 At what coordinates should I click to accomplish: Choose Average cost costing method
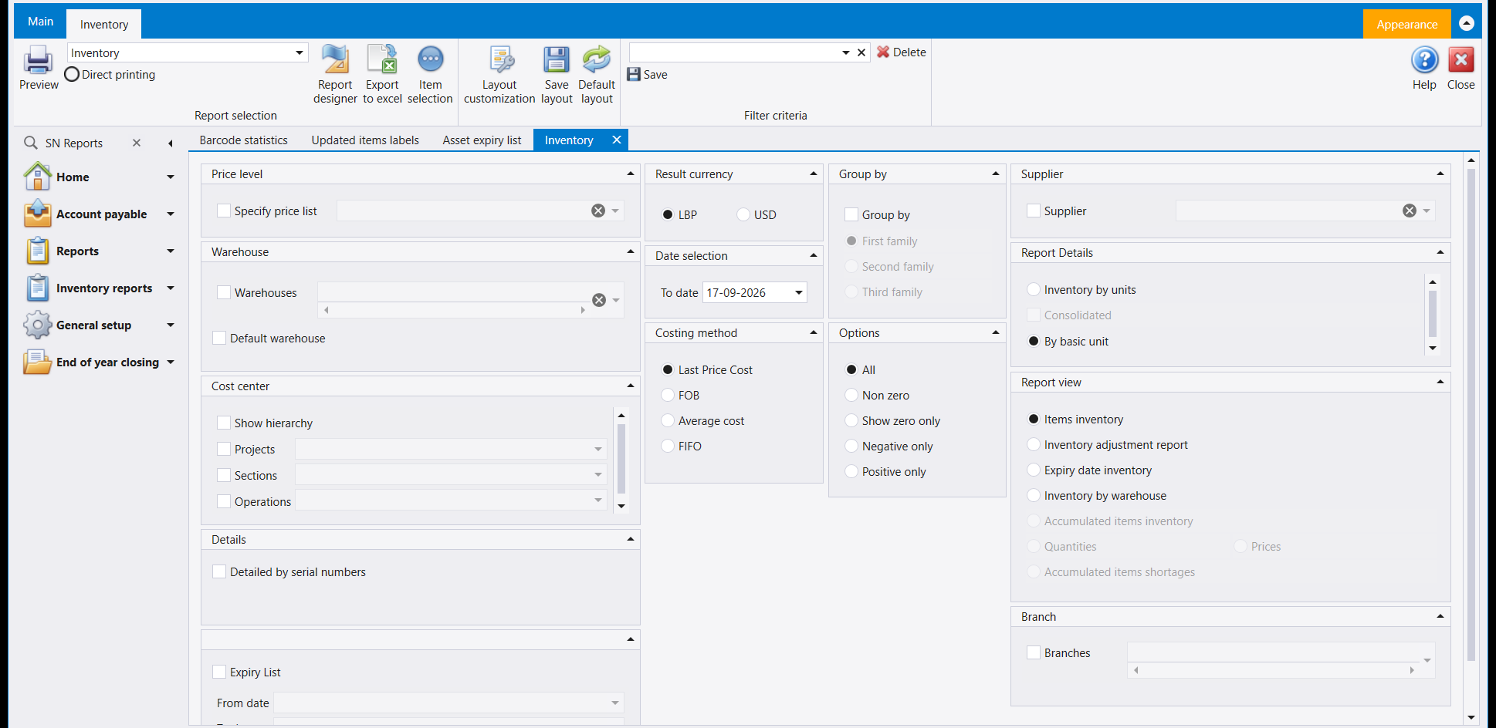click(x=668, y=420)
